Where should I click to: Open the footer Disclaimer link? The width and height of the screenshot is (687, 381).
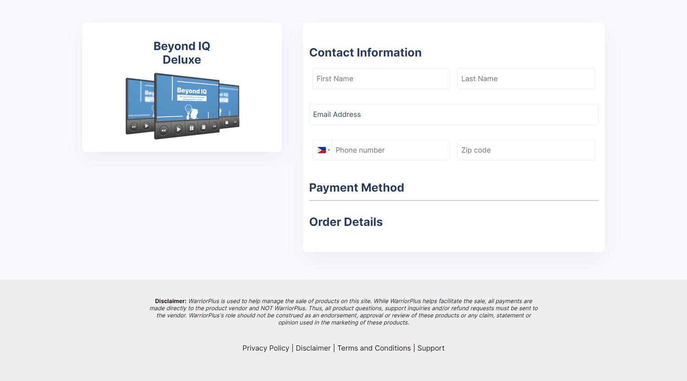(x=313, y=348)
